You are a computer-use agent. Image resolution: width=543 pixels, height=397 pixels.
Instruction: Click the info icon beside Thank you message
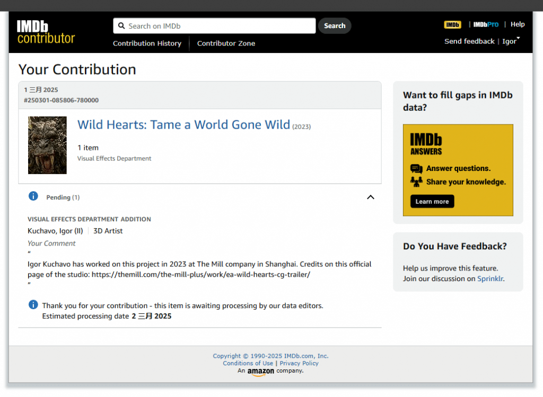(33, 305)
